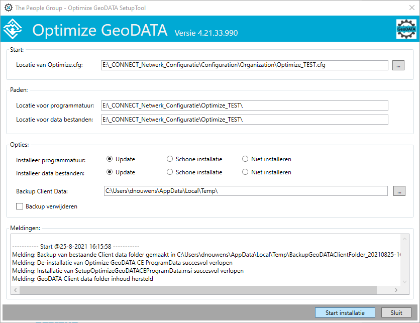Click the 'Opties:' group heading
This screenshot has width=420, height=323.
19,145
